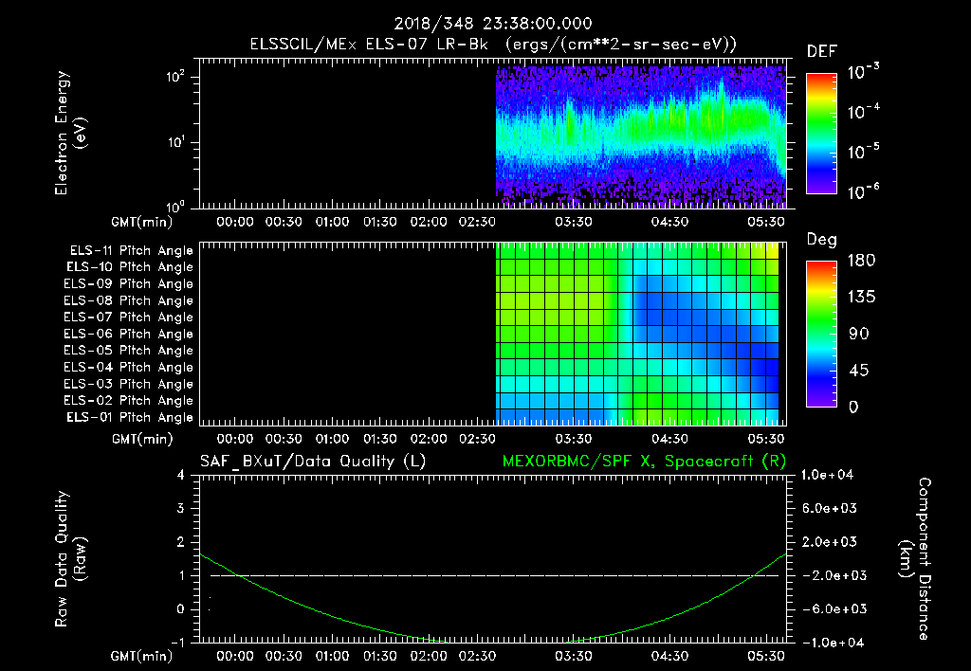
Task: Click the 04:30 tick label under the pitch angle plot
Action: pyautogui.click(x=669, y=439)
